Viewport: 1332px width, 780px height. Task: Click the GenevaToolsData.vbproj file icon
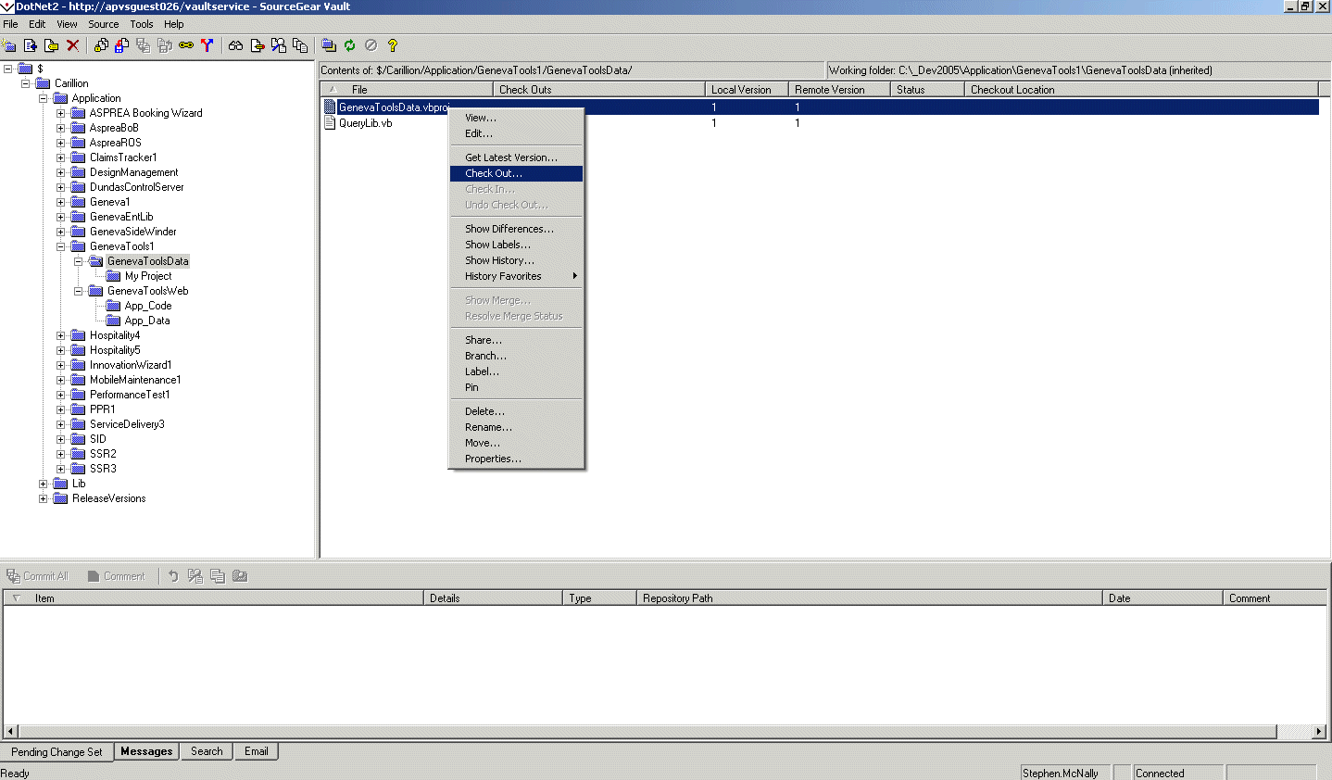tap(330, 107)
